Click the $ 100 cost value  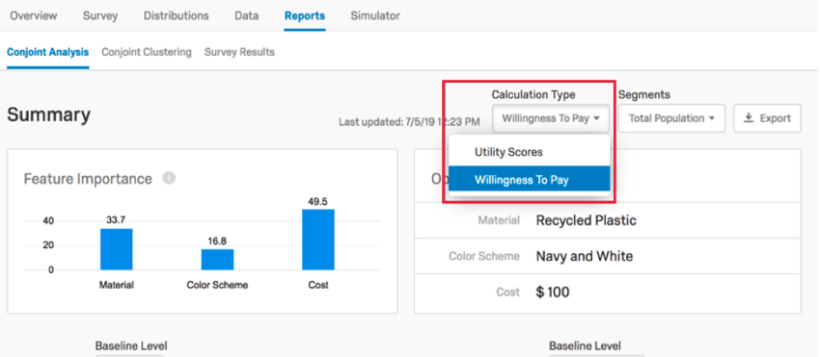553,292
